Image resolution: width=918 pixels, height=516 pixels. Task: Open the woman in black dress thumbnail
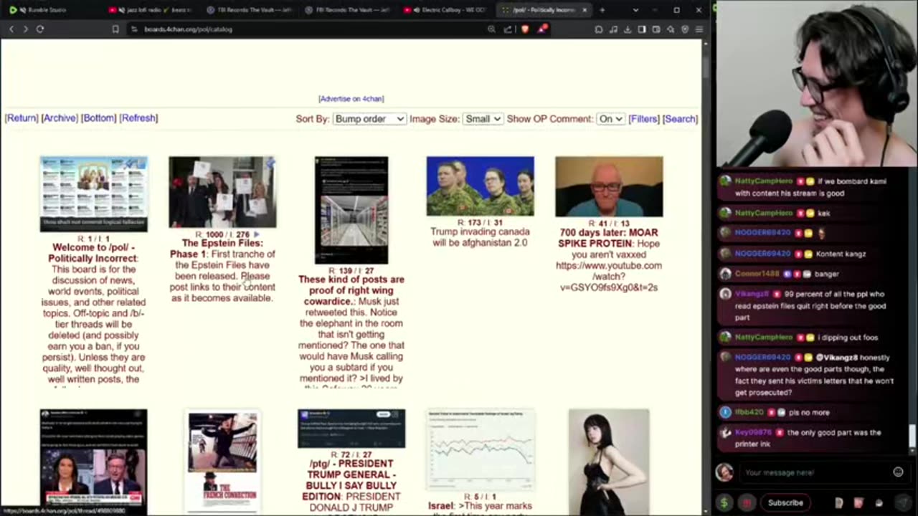609,462
